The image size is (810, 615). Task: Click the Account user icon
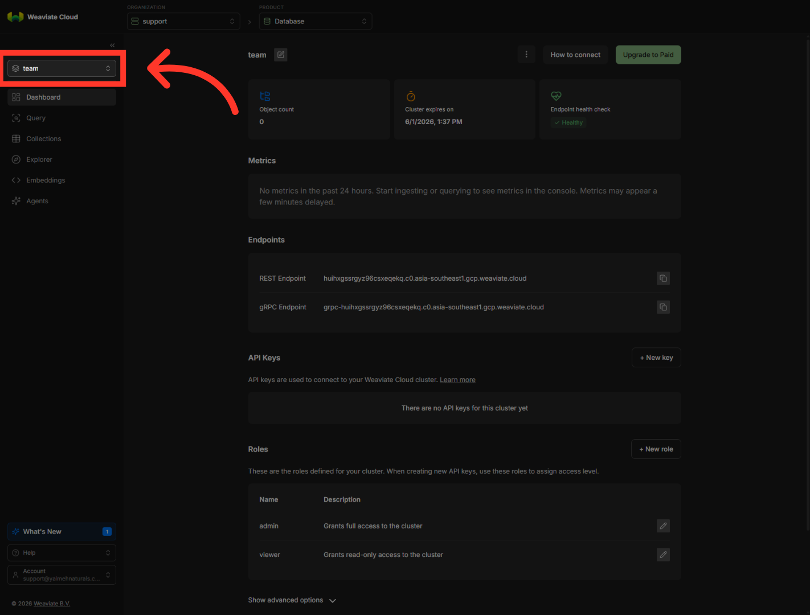point(15,575)
